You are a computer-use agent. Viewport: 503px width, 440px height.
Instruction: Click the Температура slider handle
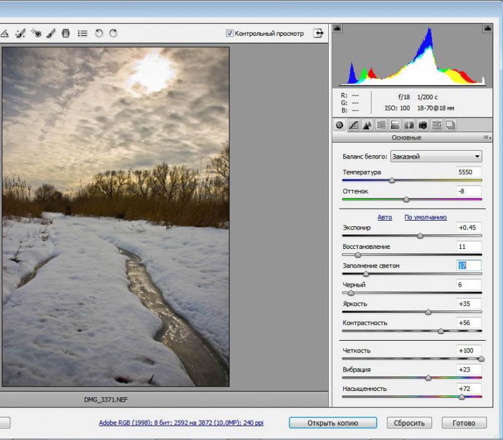pos(392,180)
